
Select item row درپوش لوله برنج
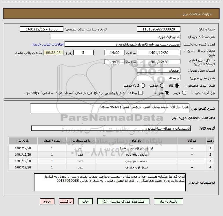(111, 155)
